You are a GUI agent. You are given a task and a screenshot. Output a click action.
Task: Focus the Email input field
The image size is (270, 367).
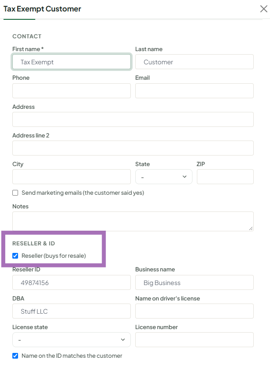tap(194, 91)
